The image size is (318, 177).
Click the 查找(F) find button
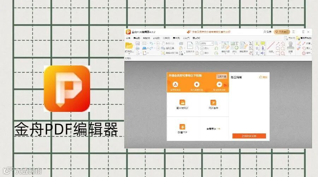[x=290, y=38]
